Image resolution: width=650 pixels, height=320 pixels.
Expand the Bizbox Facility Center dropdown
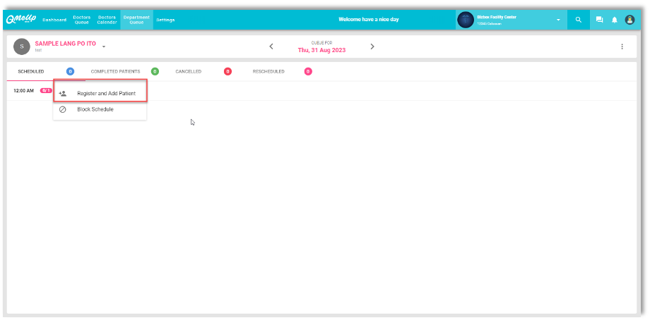pos(558,20)
